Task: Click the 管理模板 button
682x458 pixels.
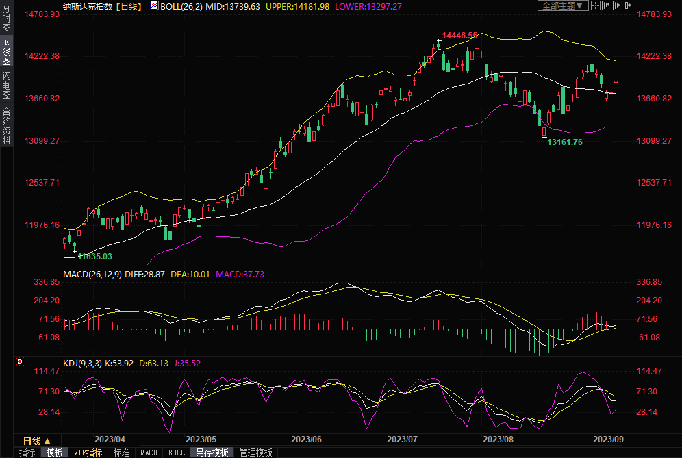Action: [255, 453]
